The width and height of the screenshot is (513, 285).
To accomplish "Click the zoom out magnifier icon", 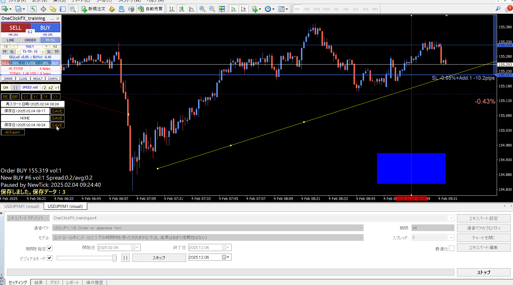I will point(212,9).
